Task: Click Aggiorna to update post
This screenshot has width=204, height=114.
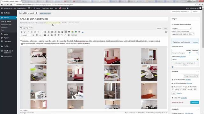Action: [x=194, y=102]
